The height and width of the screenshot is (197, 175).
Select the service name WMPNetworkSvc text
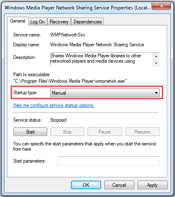(68, 35)
